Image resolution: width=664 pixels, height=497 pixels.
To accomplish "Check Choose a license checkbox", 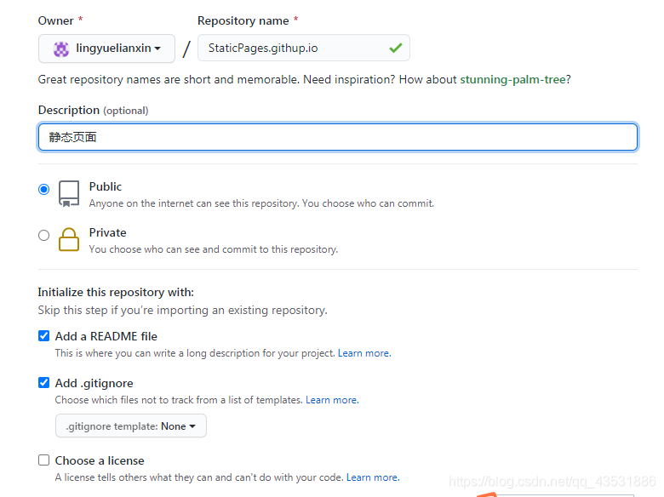I will coord(43,460).
